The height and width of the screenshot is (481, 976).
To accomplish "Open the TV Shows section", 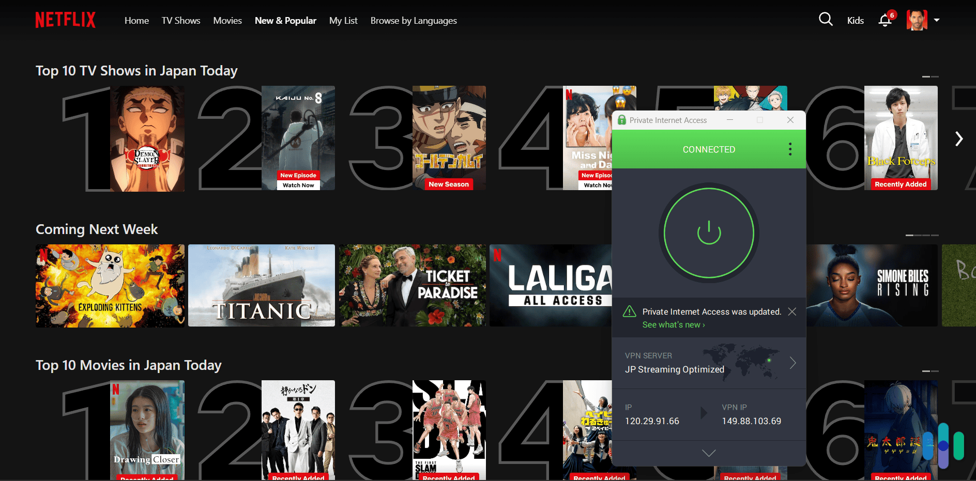I will 181,21.
